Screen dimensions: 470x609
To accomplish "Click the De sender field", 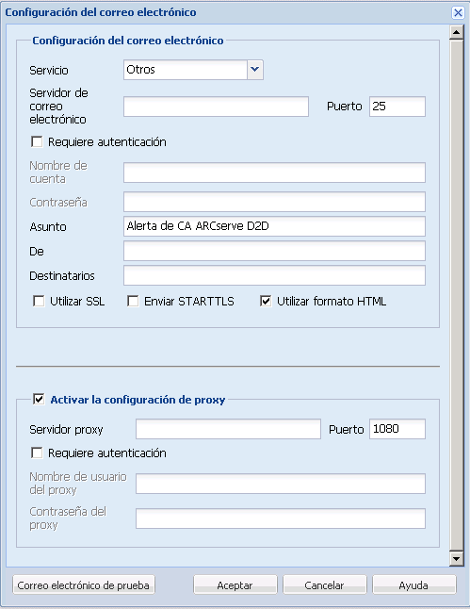I will (x=274, y=251).
